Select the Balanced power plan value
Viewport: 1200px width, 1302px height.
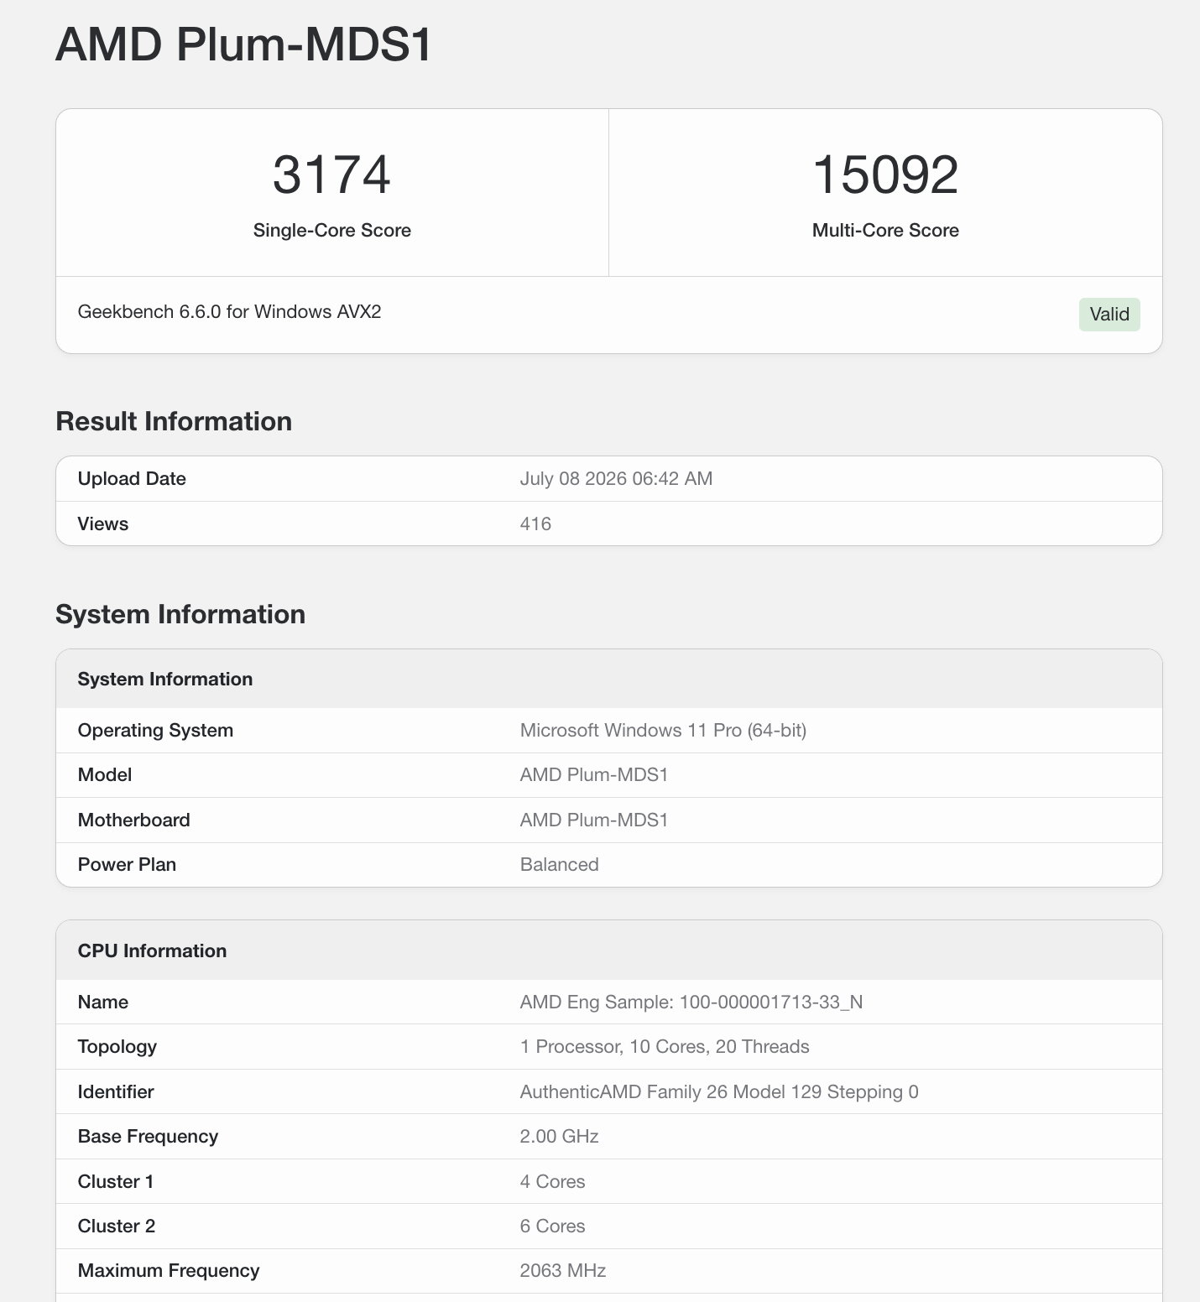pos(559,865)
